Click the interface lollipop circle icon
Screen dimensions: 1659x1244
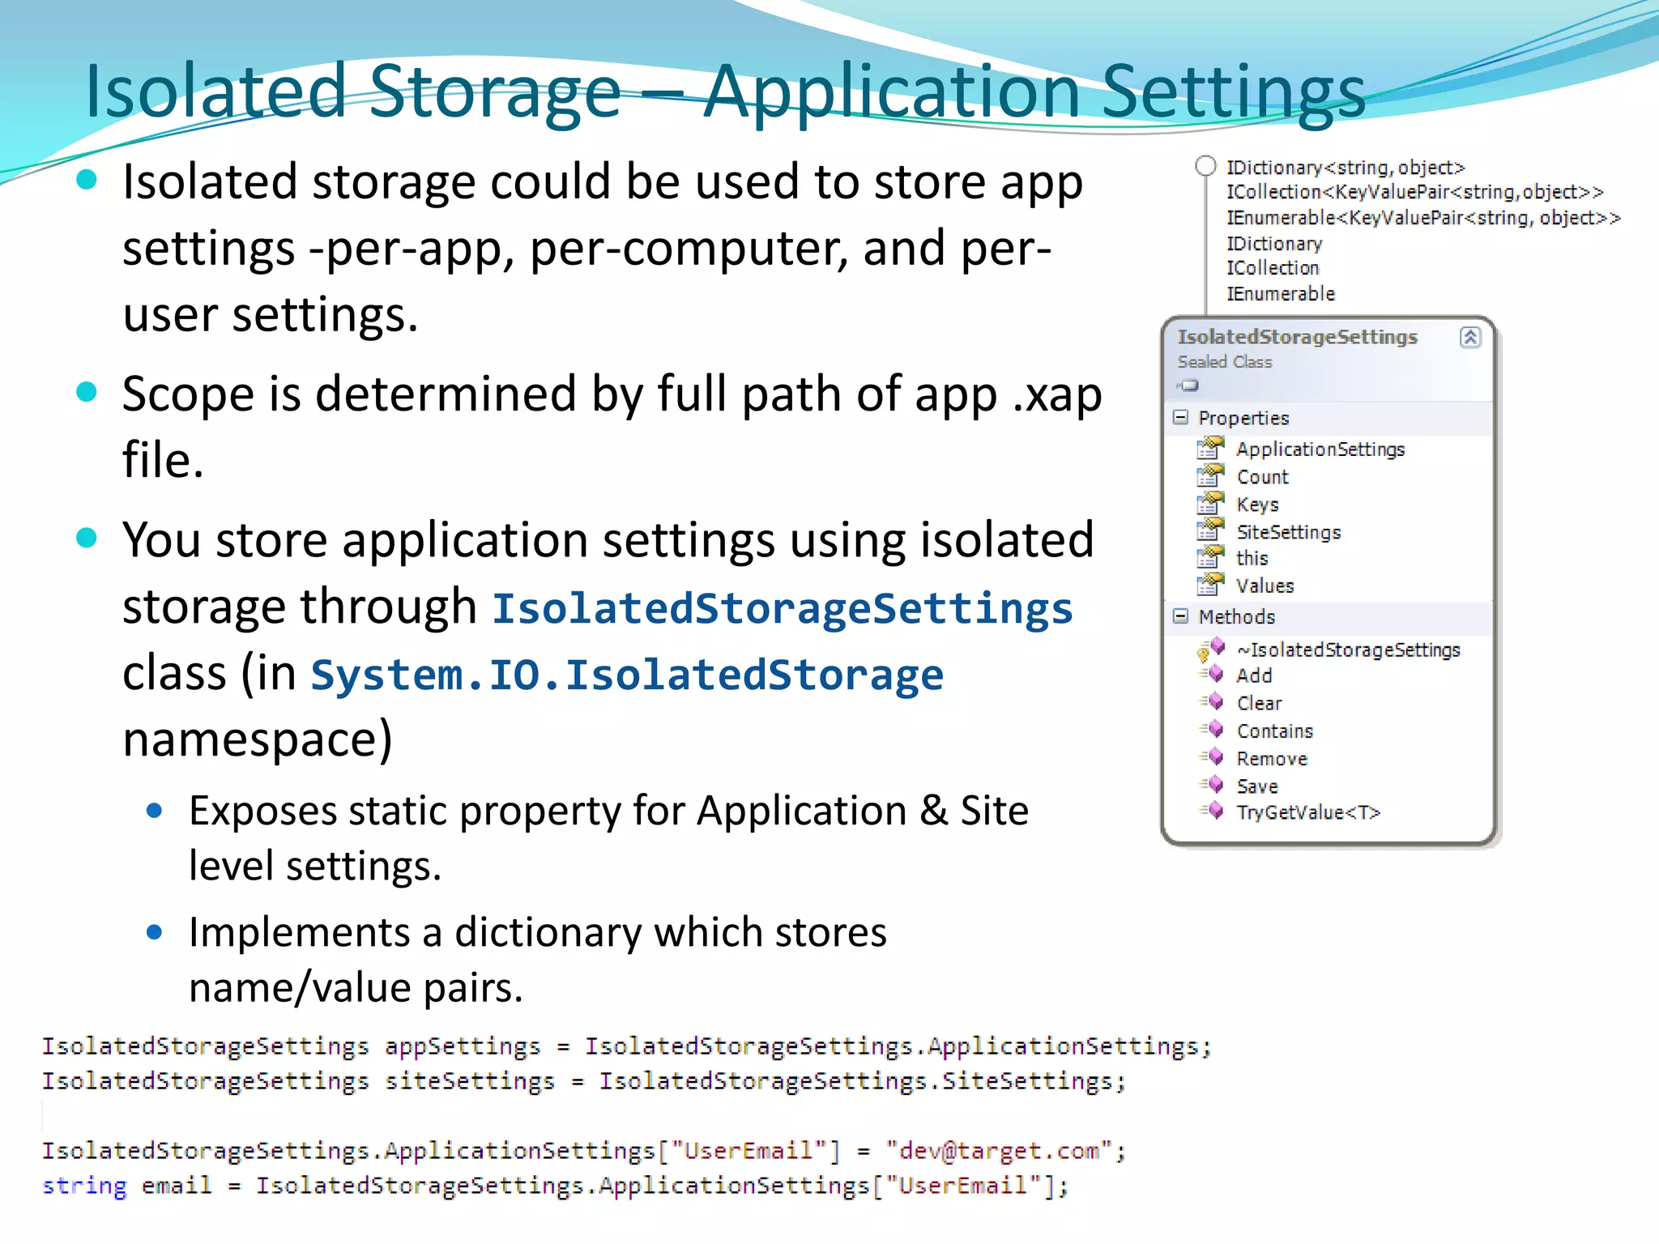[1205, 166]
